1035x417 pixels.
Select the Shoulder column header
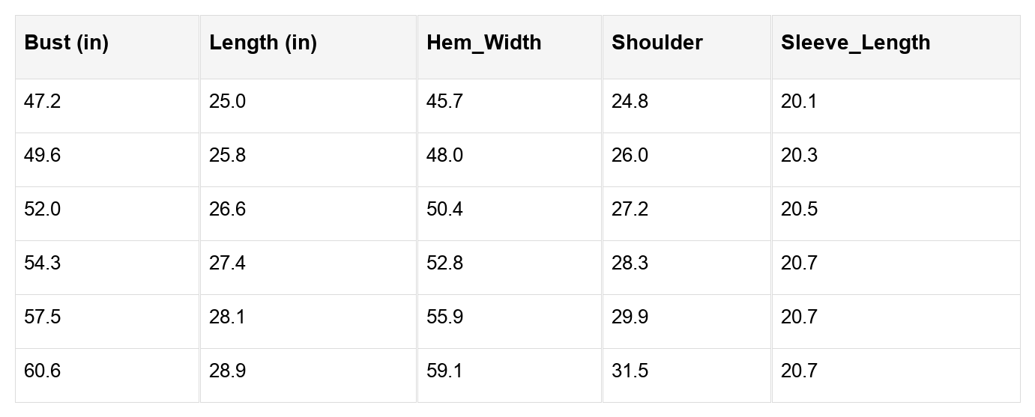657,43
